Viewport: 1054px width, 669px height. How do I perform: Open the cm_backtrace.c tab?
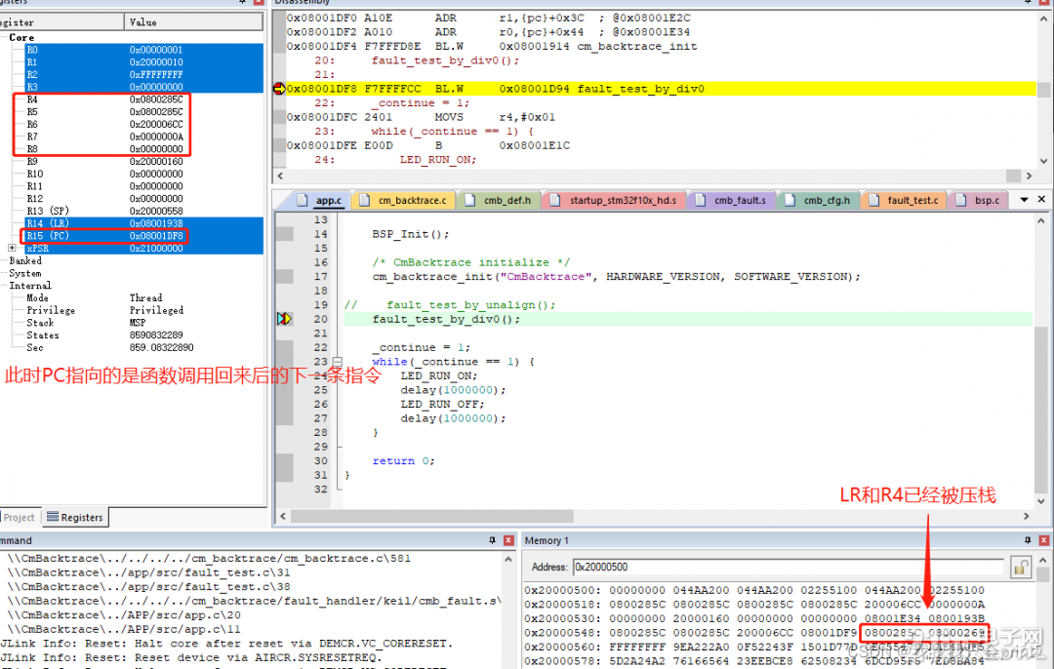pos(403,200)
